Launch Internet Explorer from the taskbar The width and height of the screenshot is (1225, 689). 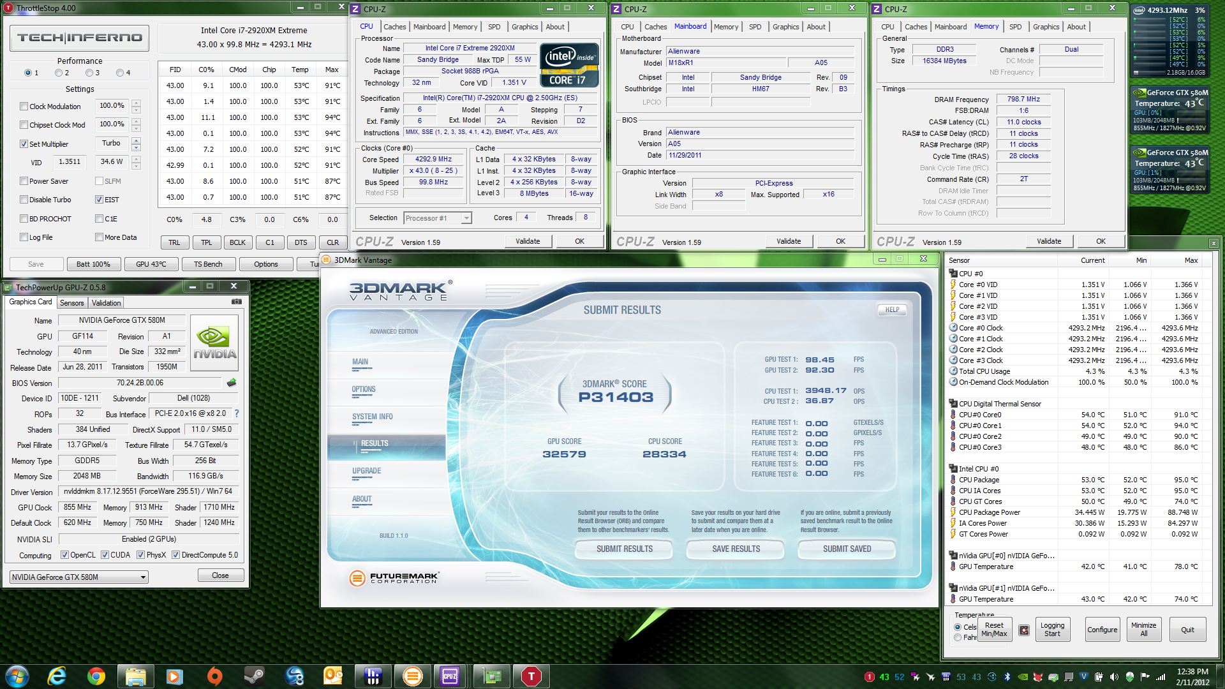(57, 676)
